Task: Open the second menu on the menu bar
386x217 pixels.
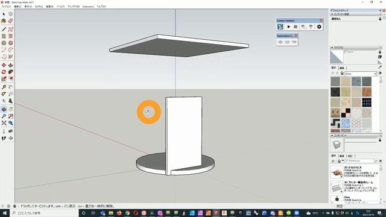Action: [17, 7]
